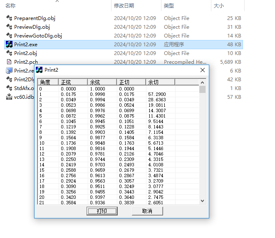The image size is (275, 238).
Task: Click the vc60.idb file icon
Action: point(9,97)
